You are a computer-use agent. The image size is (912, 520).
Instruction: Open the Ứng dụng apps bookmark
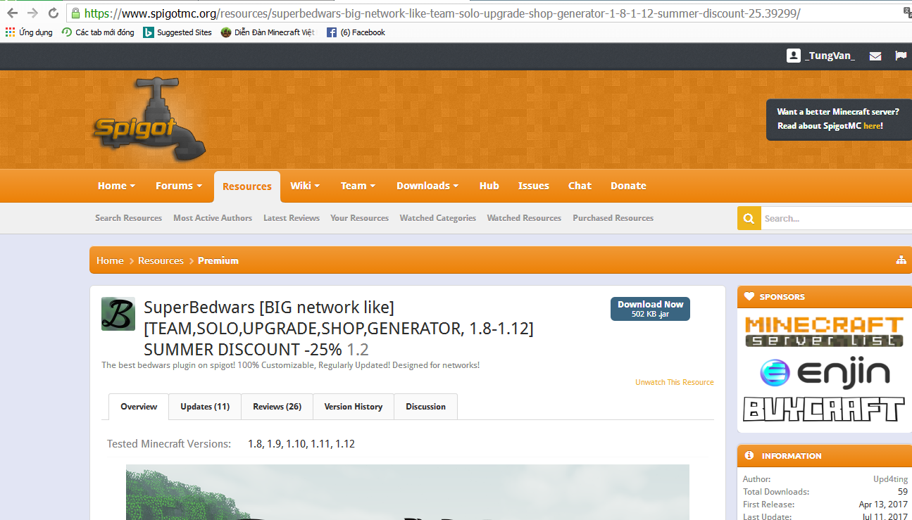[x=29, y=32]
